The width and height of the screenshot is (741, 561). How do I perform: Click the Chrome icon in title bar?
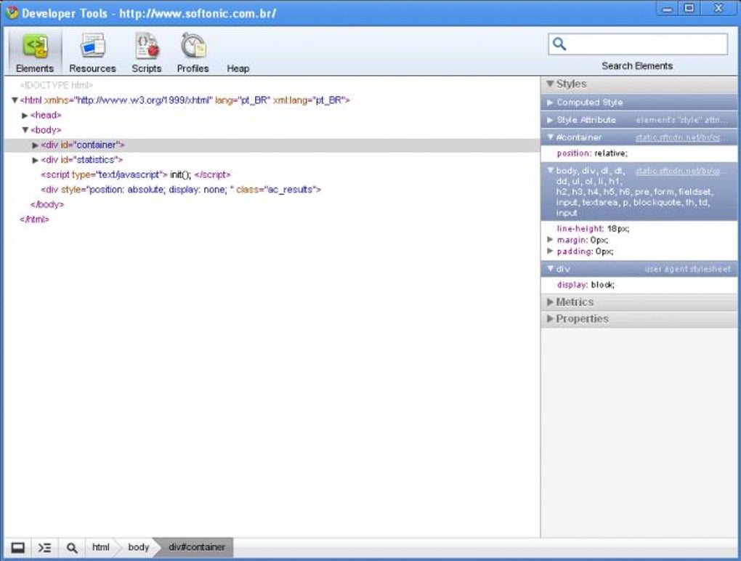(x=12, y=13)
